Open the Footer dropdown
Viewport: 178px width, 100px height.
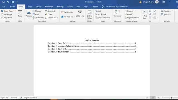pos(129,14)
